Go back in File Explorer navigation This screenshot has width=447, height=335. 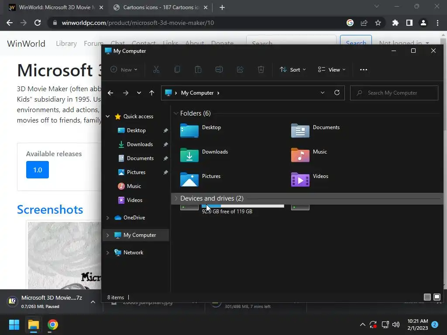pos(110,93)
